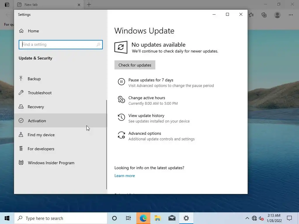Click the pause circle icon
This screenshot has width=299, height=224.
(x=121, y=82)
